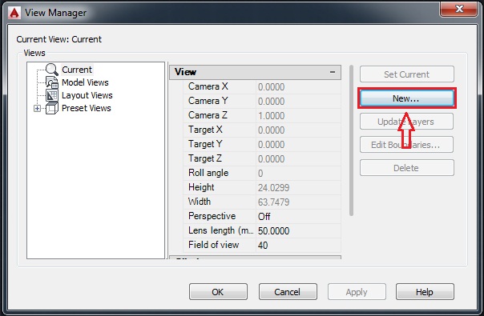Select Preset Views in the tree
The width and height of the screenshot is (484, 316).
[86, 108]
